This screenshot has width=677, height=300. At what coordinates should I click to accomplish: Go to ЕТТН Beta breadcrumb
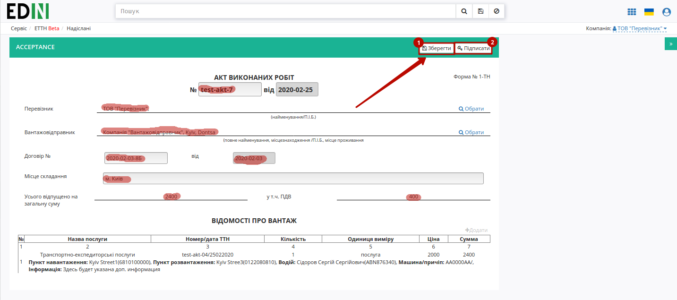47,28
